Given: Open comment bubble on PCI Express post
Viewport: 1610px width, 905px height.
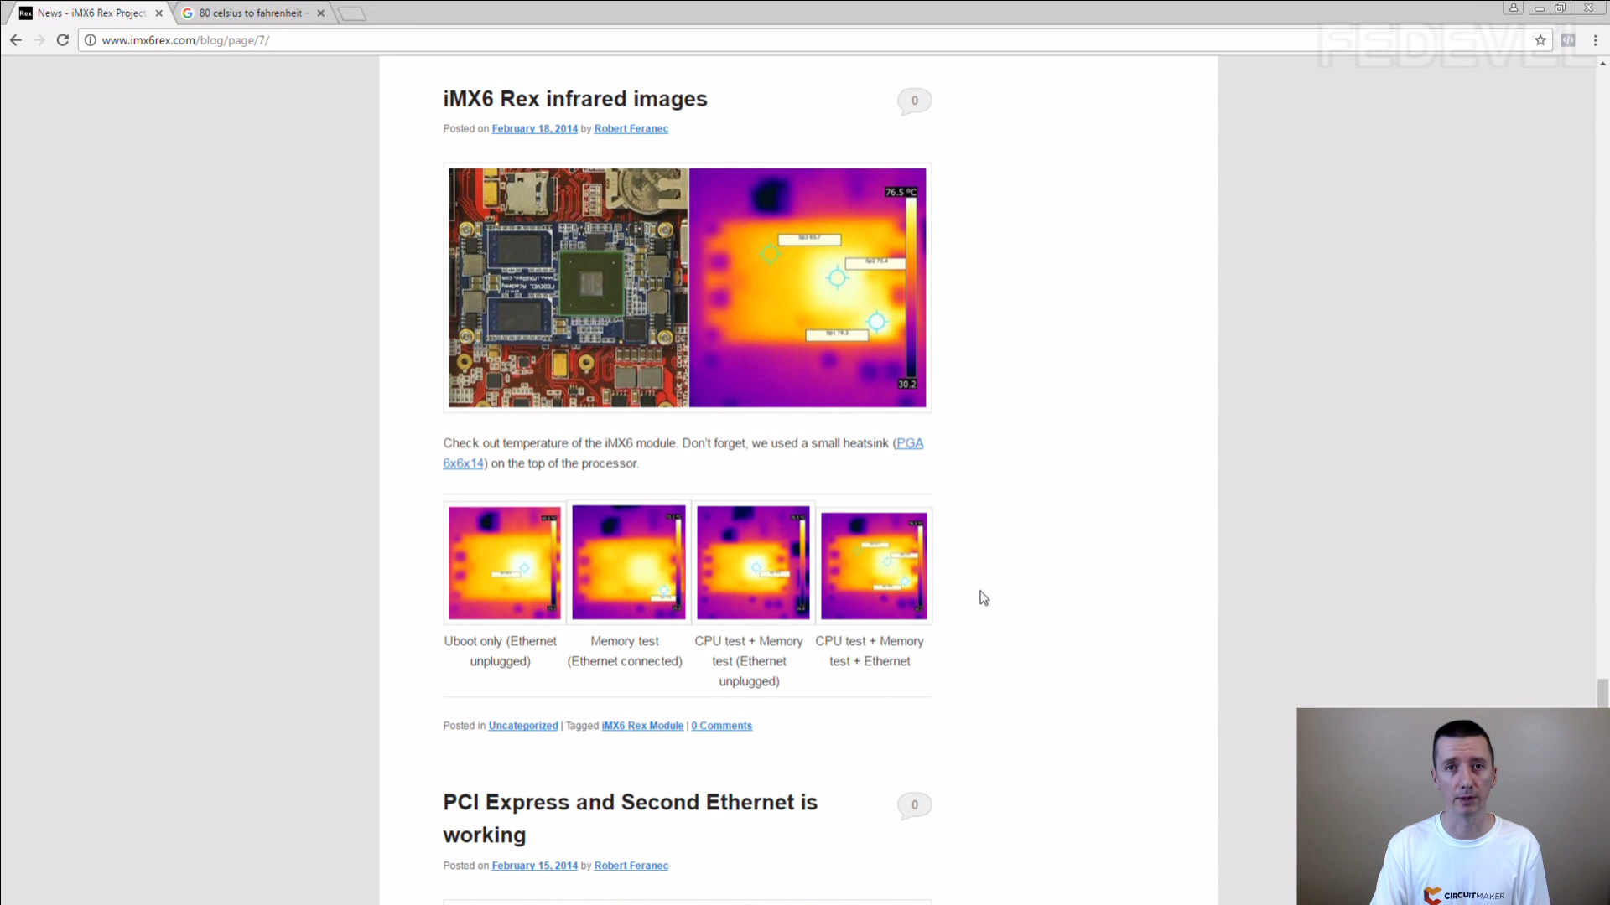Looking at the screenshot, I should (x=914, y=804).
